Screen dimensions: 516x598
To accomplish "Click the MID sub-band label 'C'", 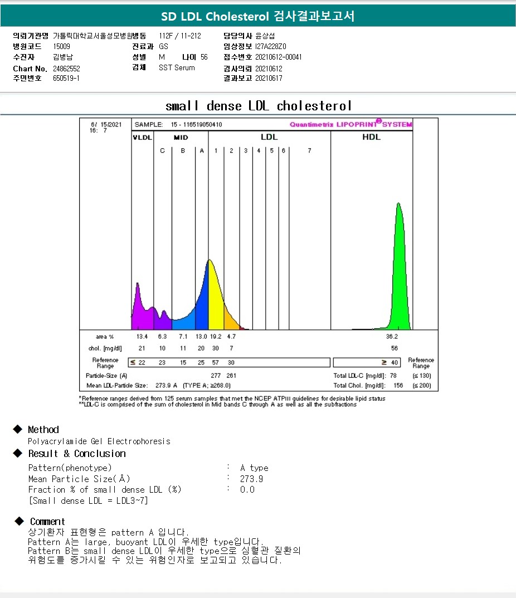I will click(163, 150).
